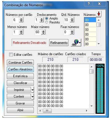110x120 pixels.
Task: Click the 100% progress bar indicator
Action: pyautogui.click(x=100, y=89)
